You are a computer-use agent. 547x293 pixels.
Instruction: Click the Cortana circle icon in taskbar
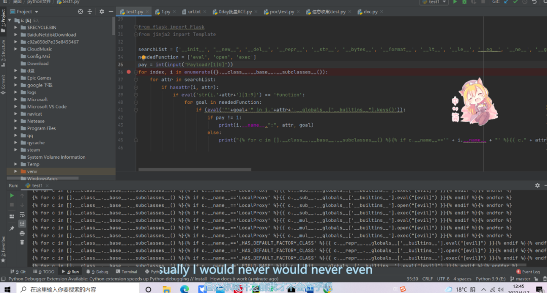148,289
